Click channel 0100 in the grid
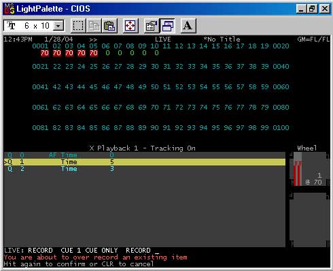Viewport: 333px width, 271px height. pyautogui.click(x=281, y=128)
